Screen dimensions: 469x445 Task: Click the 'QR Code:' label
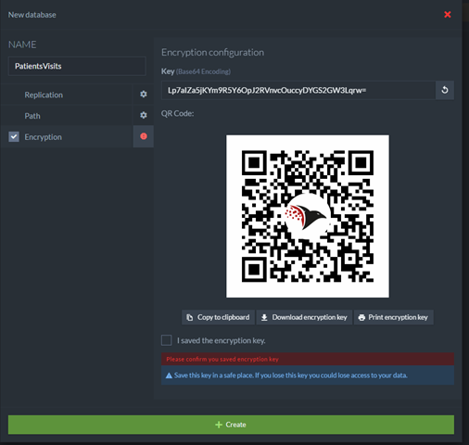tap(177, 113)
